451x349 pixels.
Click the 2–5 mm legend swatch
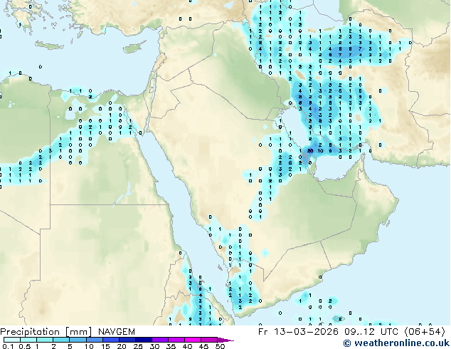point(61,340)
